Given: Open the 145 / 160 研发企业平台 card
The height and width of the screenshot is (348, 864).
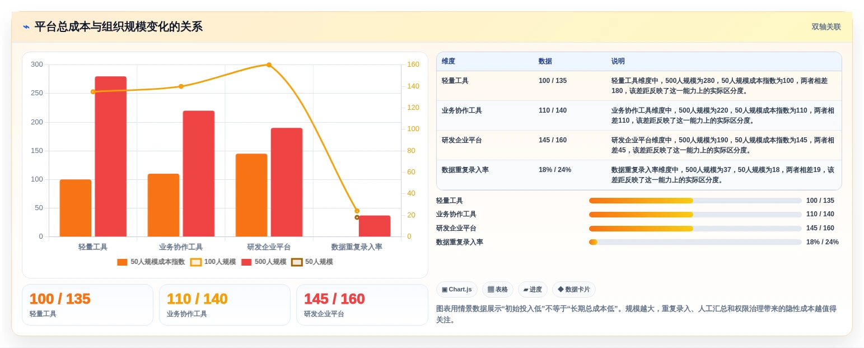Looking at the screenshot, I should (362, 305).
